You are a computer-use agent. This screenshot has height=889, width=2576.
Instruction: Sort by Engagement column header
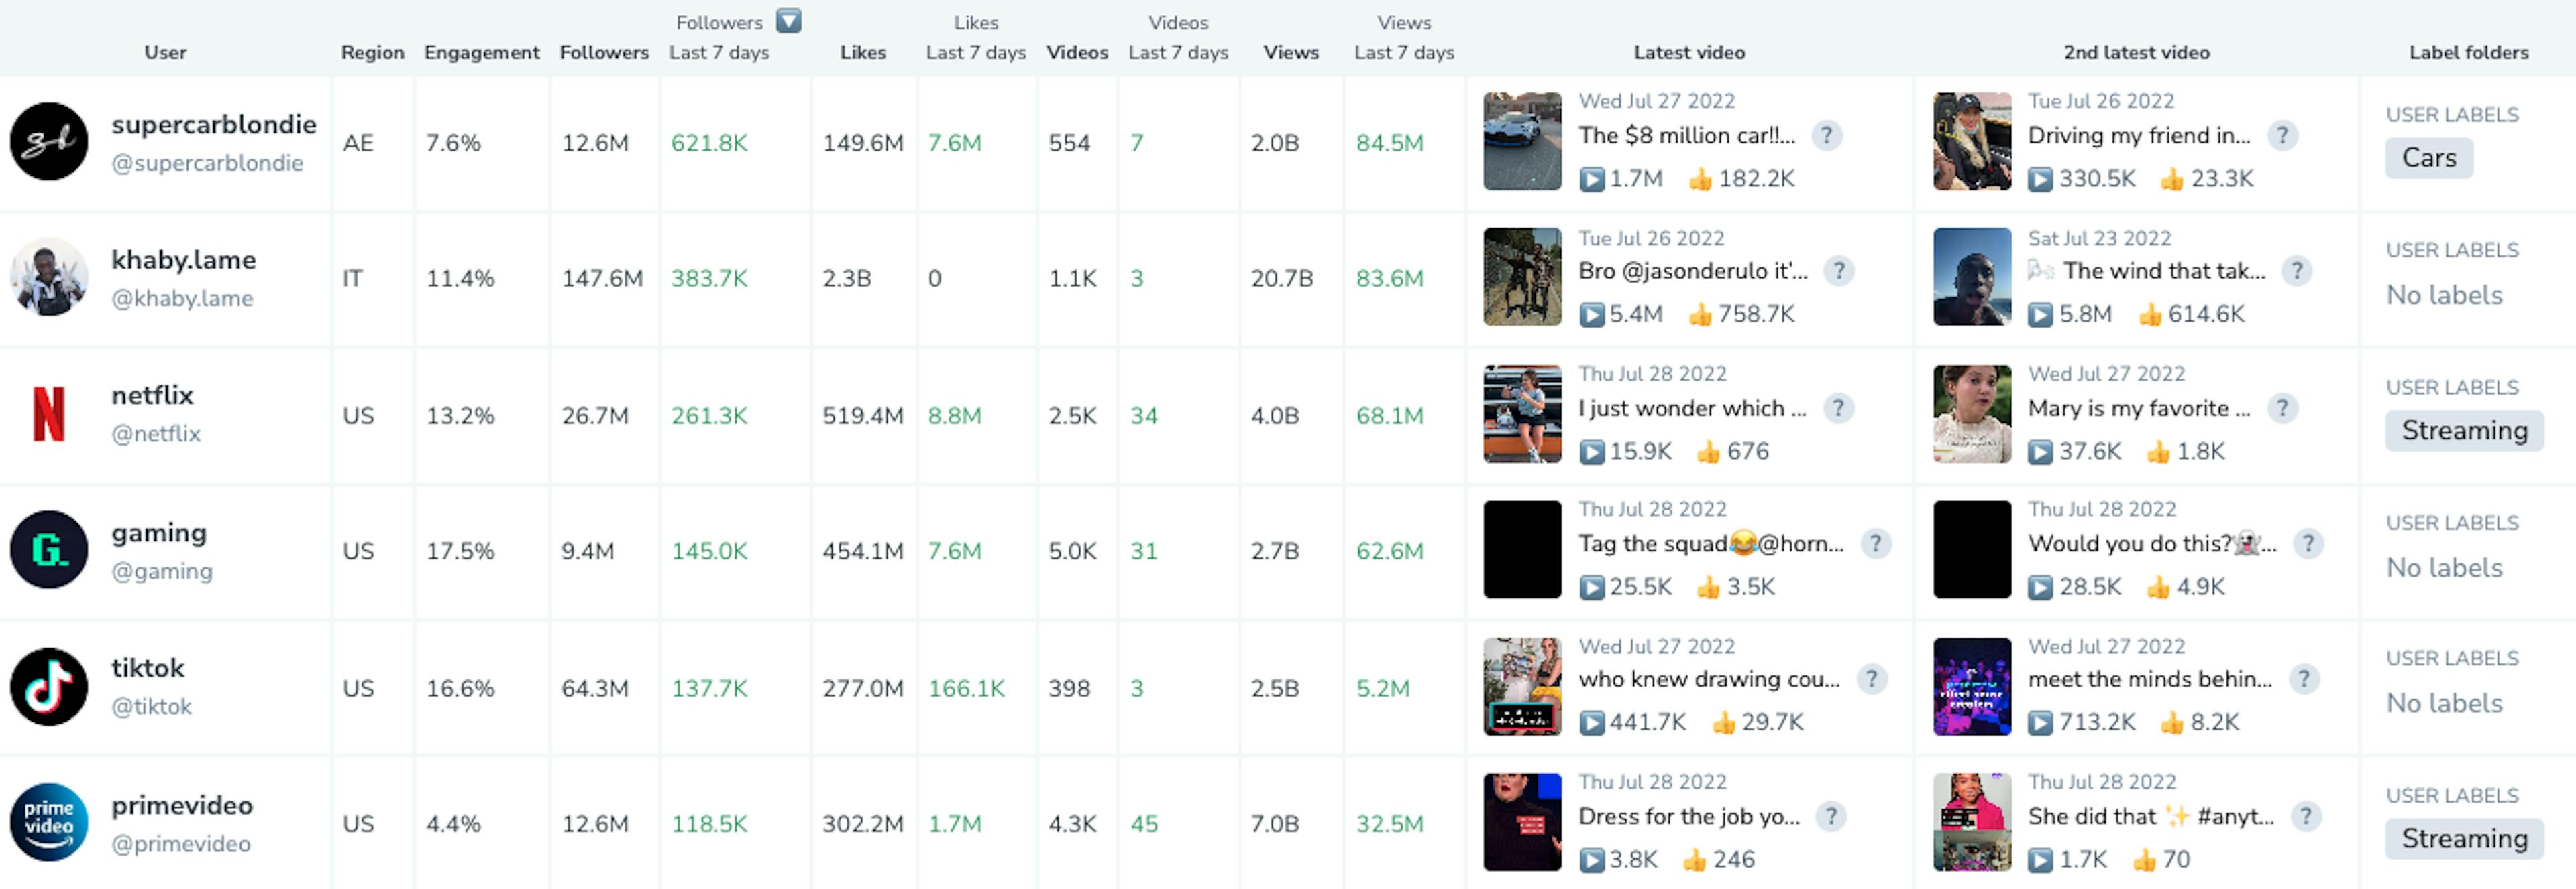[481, 52]
